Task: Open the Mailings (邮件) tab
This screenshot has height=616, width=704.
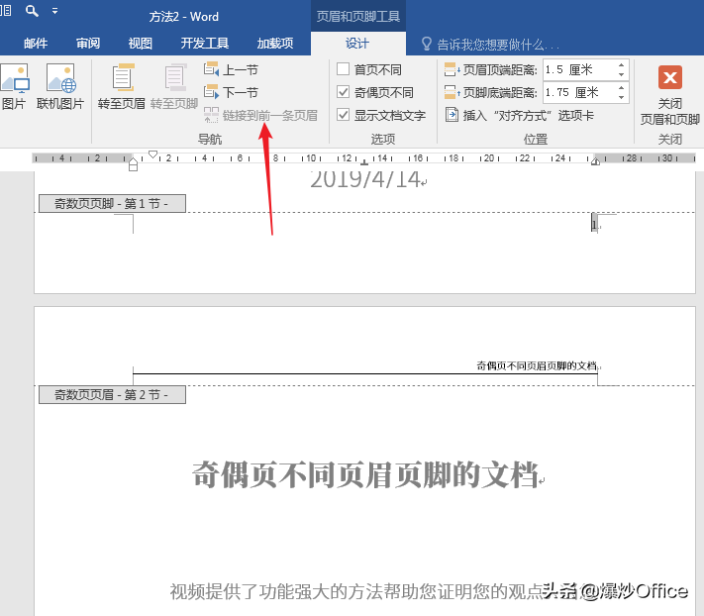Action: [x=36, y=44]
